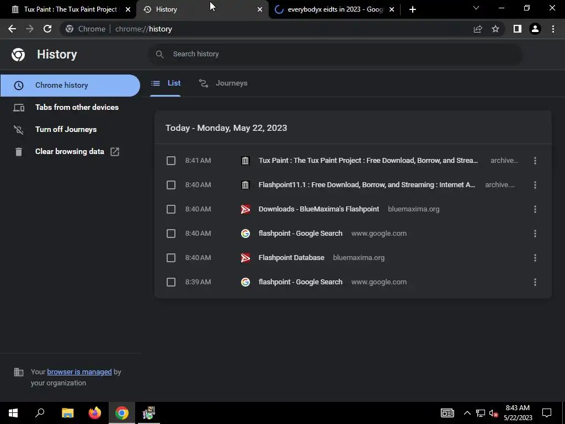Click the external link icon beside Clear browsing data

click(115, 152)
